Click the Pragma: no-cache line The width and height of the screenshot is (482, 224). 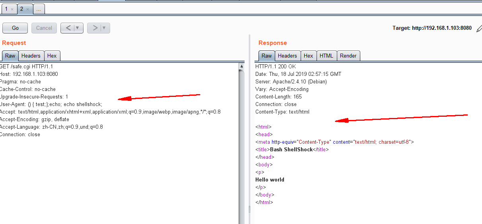20,82
